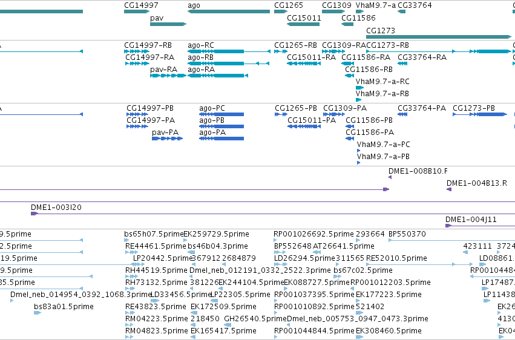Open the CG11586-PA protein label
The width and height of the screenshot is (515, 340).
[370, 132]
